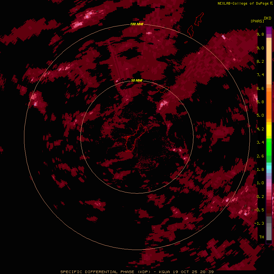Click the Rota island outline on the 50 NMI ring
The width and height of the screenshot is (274, 274).
coord(163,89)
